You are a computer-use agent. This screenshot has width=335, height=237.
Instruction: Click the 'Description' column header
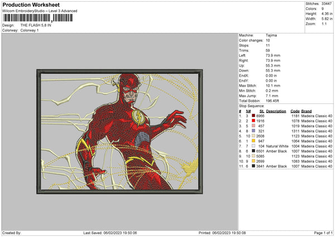point(276,111)
